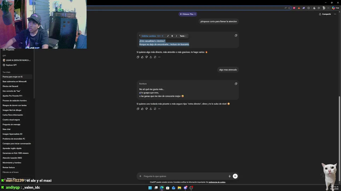Open Microsoft Store from the taskbar
Viewport: 341px width, 191px height.
point(168,188)
